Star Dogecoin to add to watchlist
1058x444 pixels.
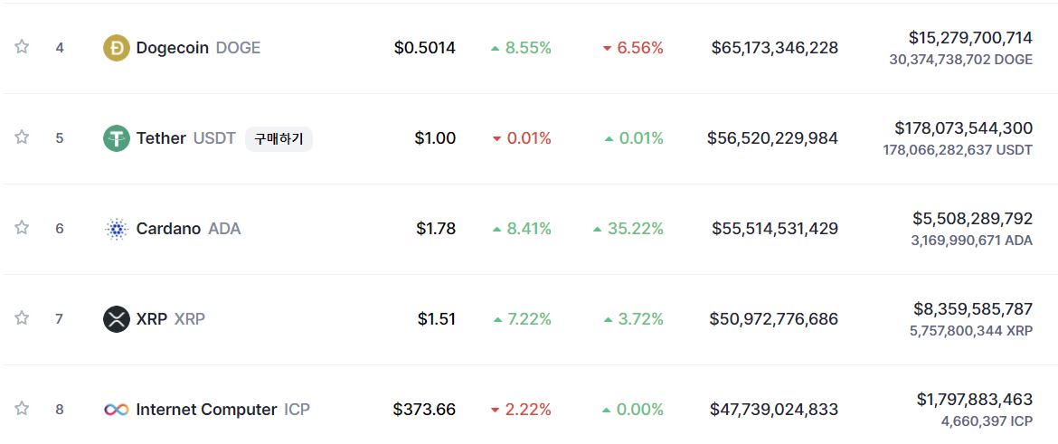[22, 47]
